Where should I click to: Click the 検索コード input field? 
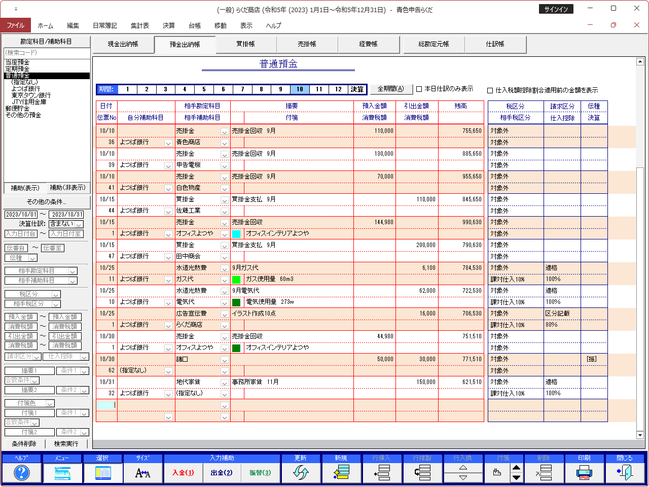click(x=47, y=53)
